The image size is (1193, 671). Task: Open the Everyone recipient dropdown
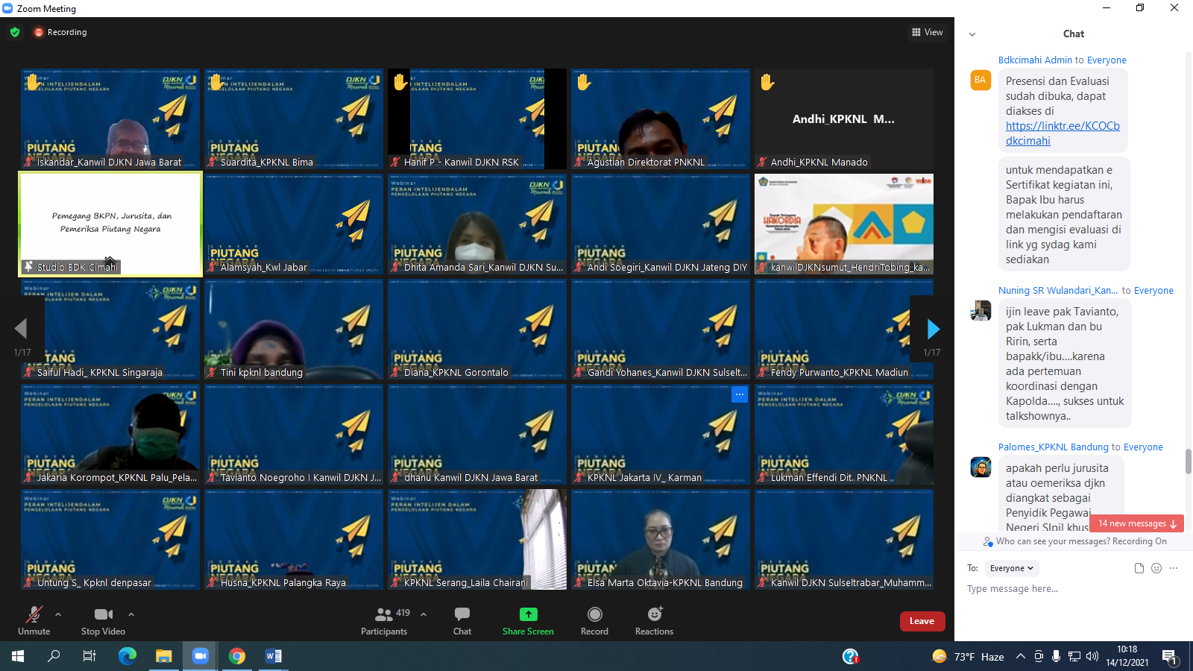point(1011,568)
